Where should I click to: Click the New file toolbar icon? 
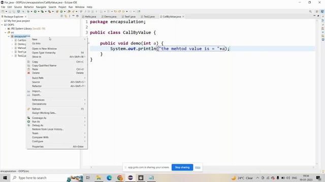point(3,11)
